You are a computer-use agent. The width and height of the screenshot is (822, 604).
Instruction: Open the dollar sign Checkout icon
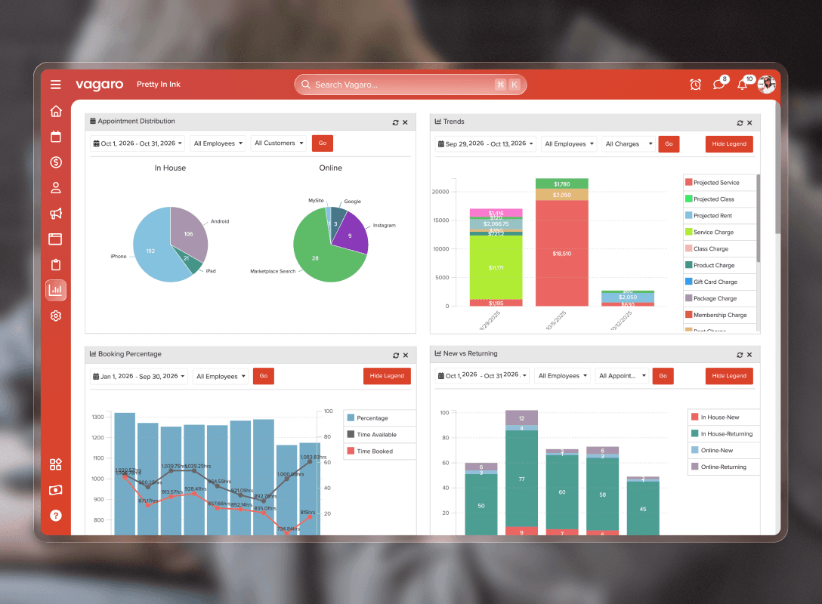tap(56, 162)
